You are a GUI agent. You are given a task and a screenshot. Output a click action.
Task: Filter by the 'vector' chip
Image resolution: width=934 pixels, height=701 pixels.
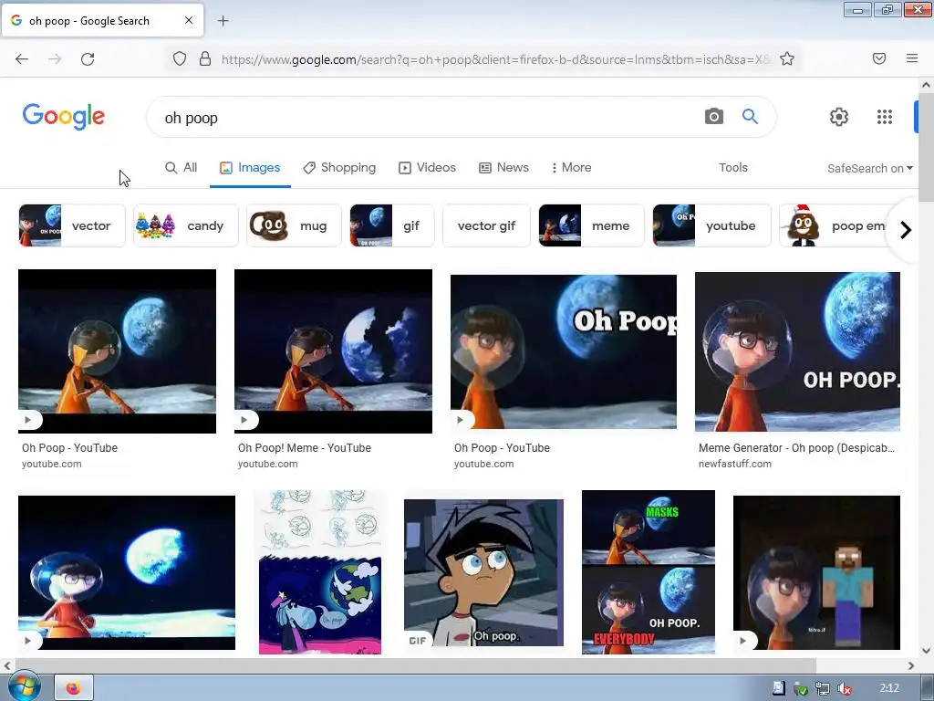pyautogui.click(x=72, y=226)
